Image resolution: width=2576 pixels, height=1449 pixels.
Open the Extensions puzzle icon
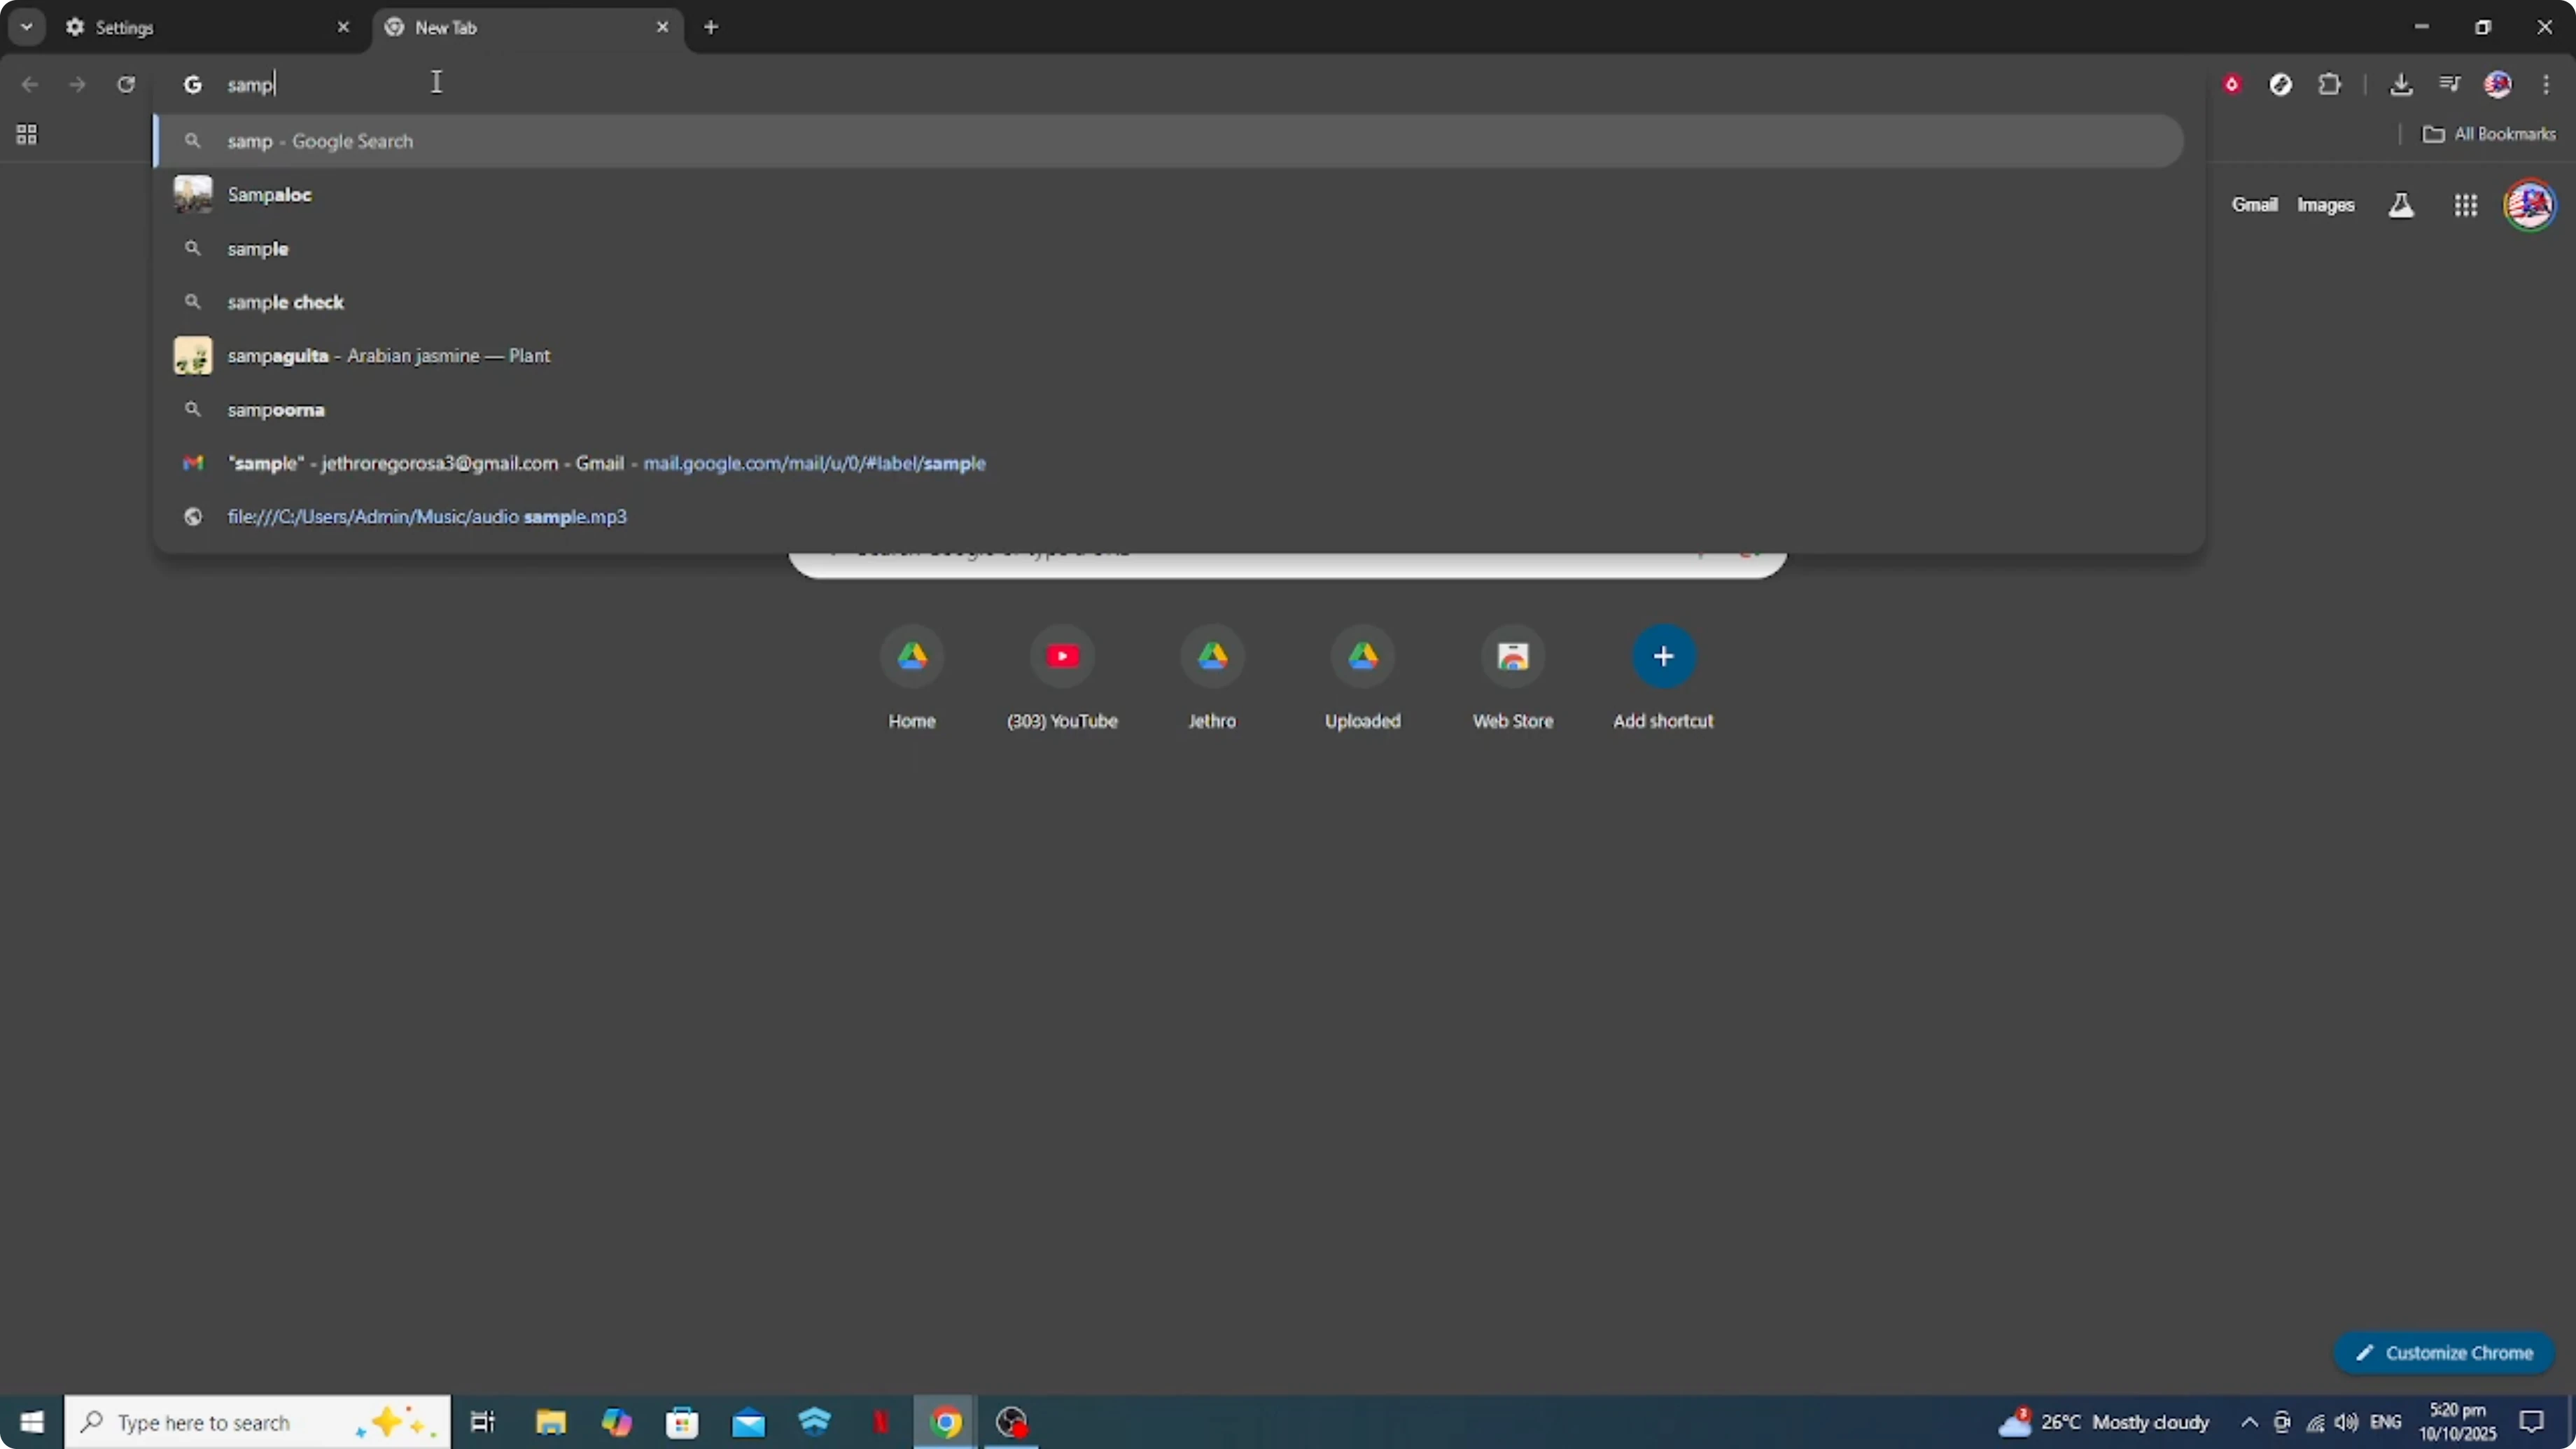[x=2329, y=84]
